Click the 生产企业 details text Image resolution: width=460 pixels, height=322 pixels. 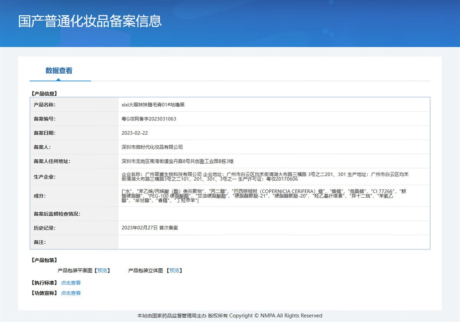(x=264, y=177)
